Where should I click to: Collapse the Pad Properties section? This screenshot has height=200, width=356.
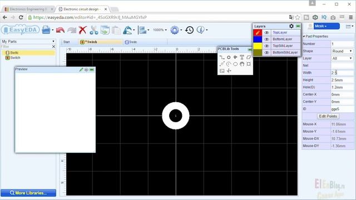click(x=304, y=36)
